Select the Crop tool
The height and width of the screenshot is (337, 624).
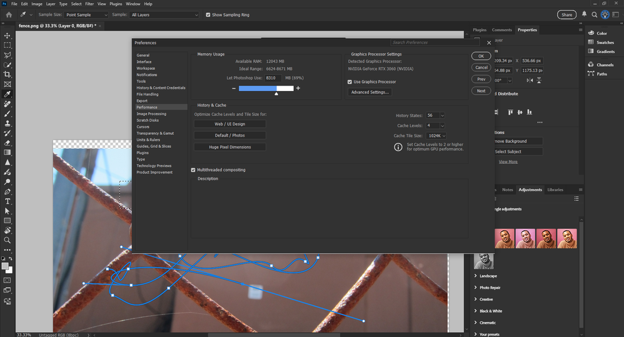coord(7,74)
